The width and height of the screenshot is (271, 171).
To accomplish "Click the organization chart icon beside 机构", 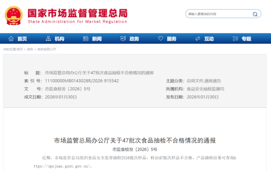I will (48, 39).
